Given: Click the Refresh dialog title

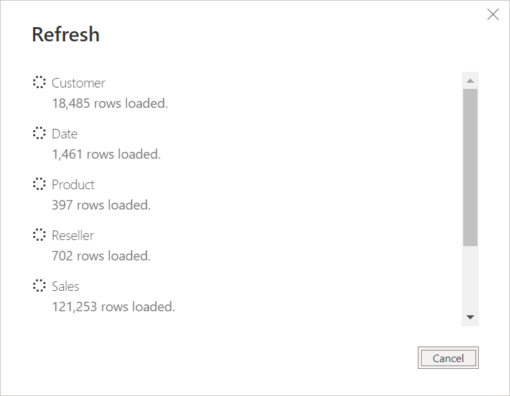Looking at the screenshot, I should click(66, 34).
